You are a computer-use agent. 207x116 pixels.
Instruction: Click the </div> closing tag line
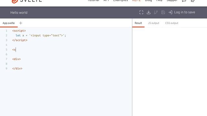point(17,69)
